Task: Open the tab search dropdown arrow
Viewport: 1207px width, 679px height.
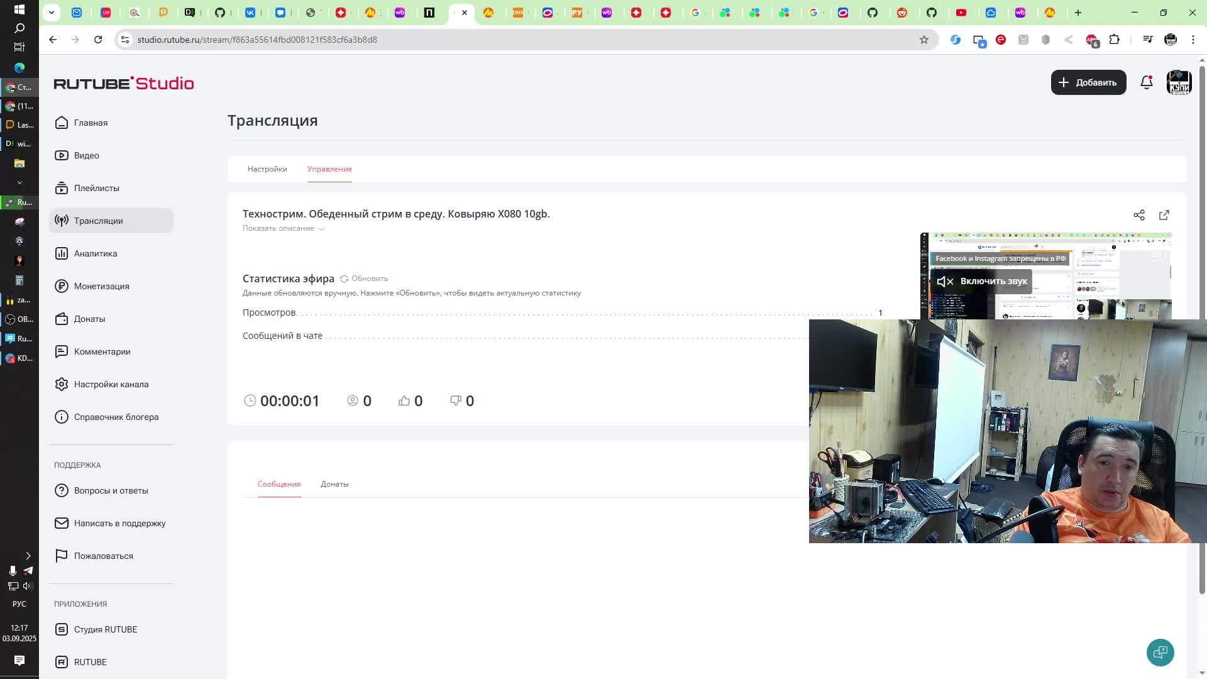Action: 52,12
